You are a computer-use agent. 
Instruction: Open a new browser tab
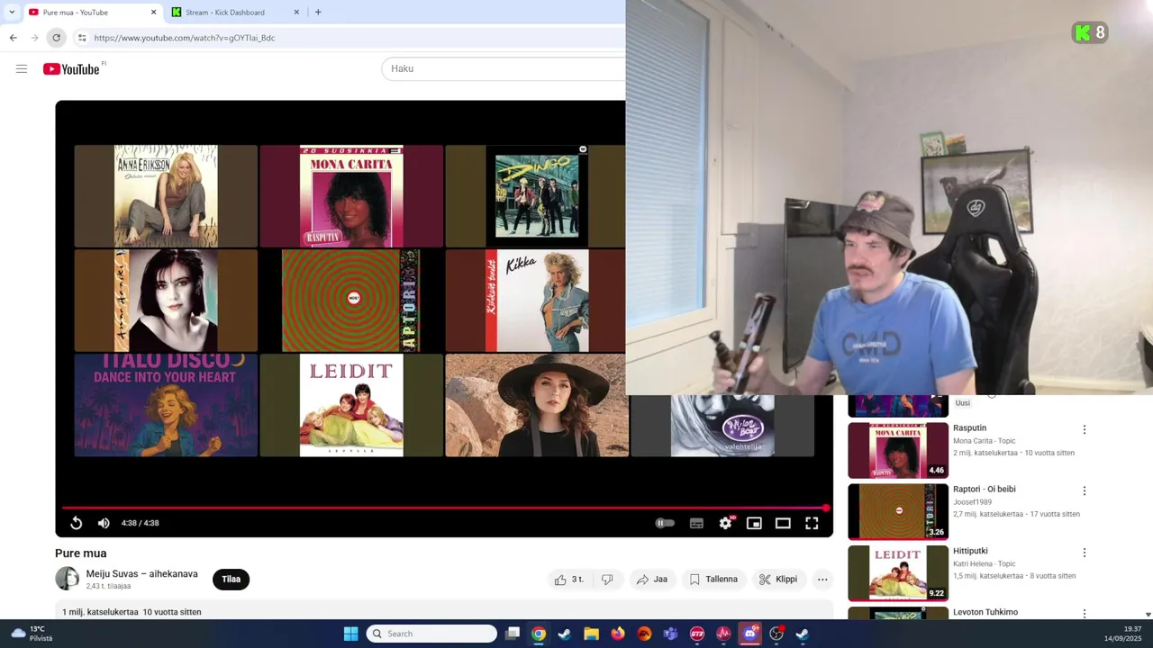pyautogui.click(x=318, y=13)
